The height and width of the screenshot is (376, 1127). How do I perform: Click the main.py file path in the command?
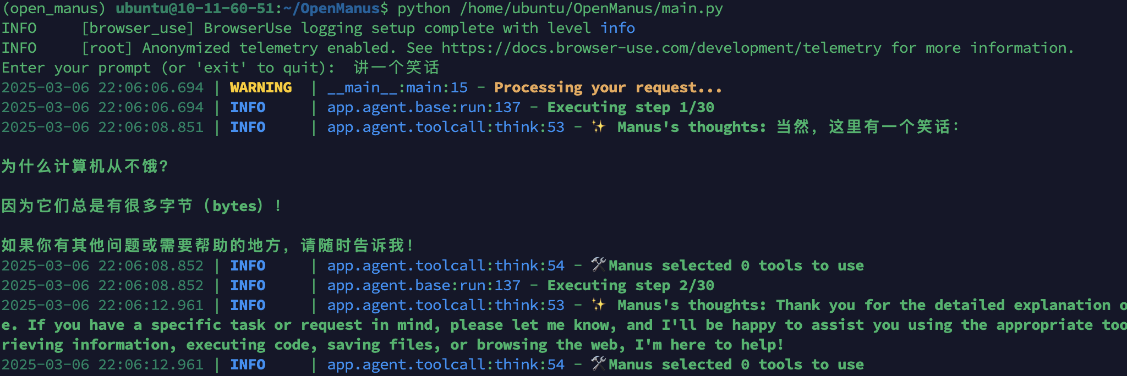tap(591, 8)
